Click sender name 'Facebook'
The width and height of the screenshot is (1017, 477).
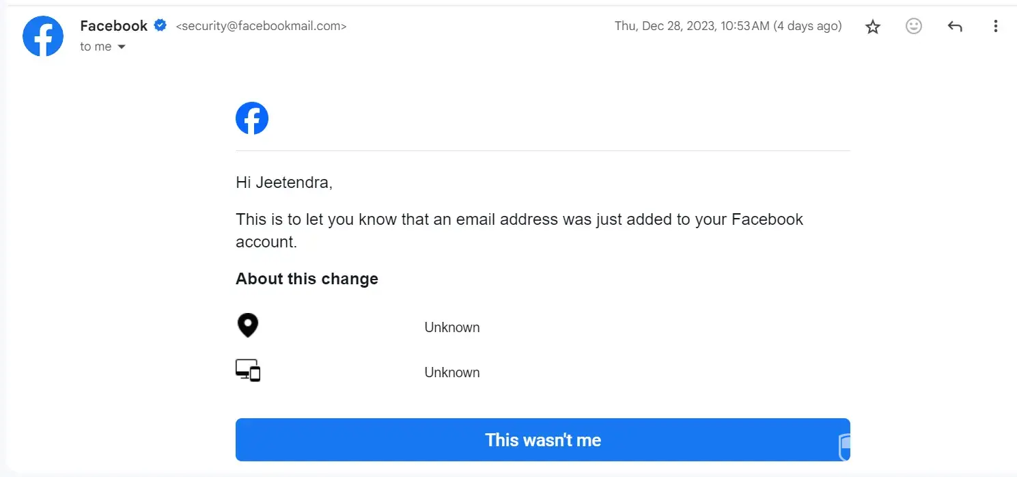coord(113,26)
